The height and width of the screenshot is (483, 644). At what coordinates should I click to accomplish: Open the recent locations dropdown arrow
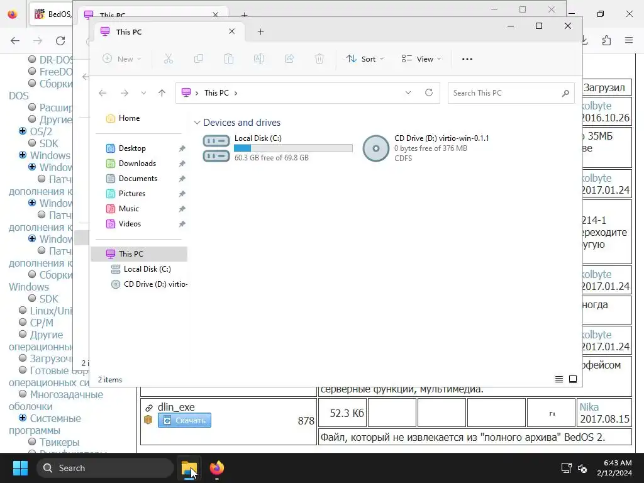pos(143,93)
